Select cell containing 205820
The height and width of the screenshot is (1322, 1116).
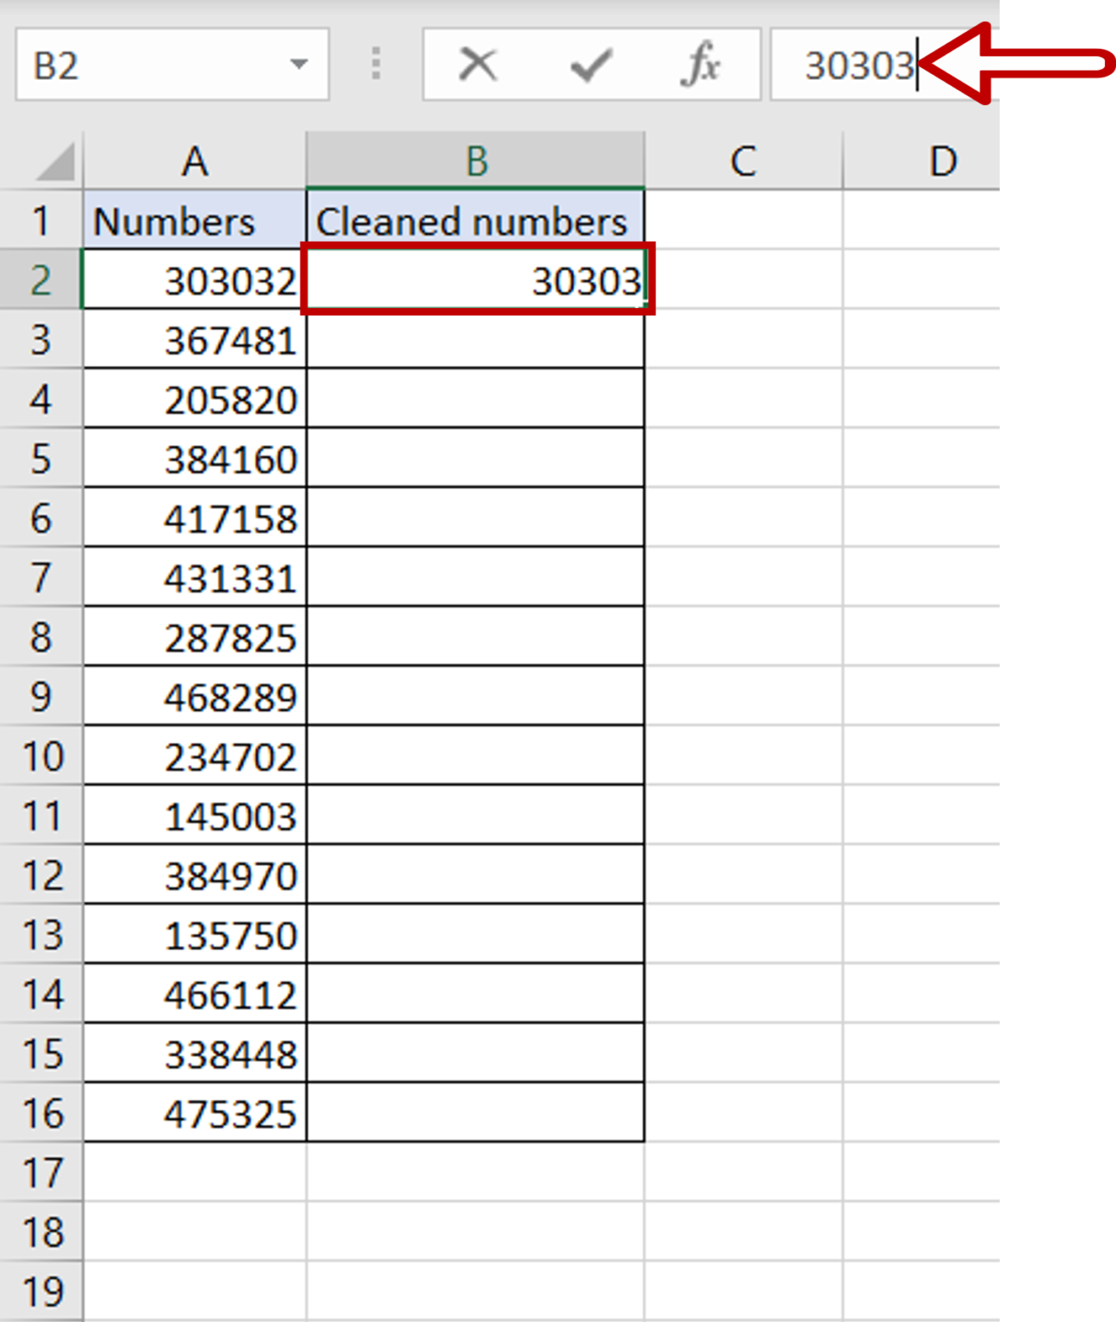(195, 398)
